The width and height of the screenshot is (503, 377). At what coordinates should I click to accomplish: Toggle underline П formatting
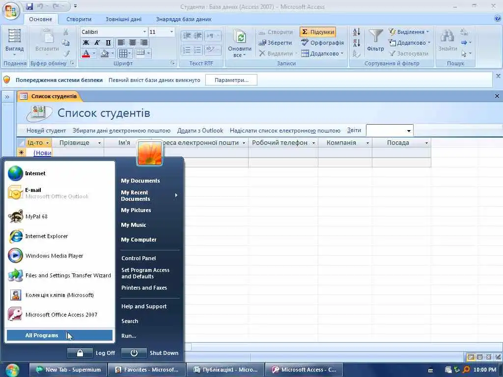pos(108,42)
